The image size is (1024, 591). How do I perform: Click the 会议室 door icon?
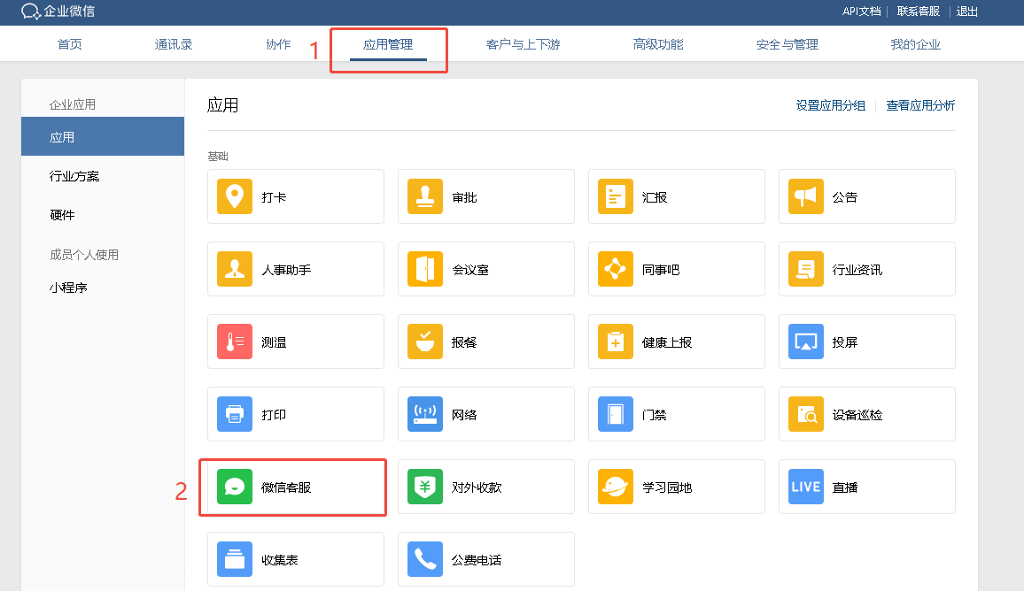click(425, 269)
